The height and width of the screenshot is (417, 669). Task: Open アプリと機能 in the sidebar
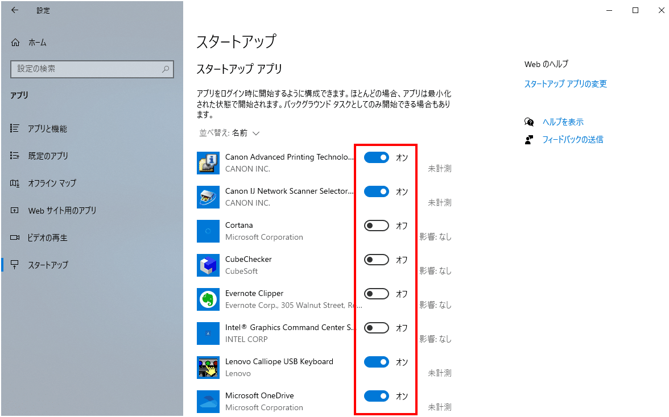[x=47, y=128]
